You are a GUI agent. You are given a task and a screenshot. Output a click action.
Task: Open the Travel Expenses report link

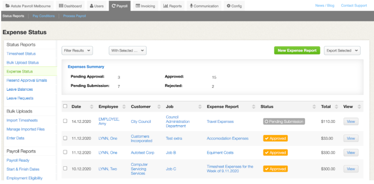(220, 122)
